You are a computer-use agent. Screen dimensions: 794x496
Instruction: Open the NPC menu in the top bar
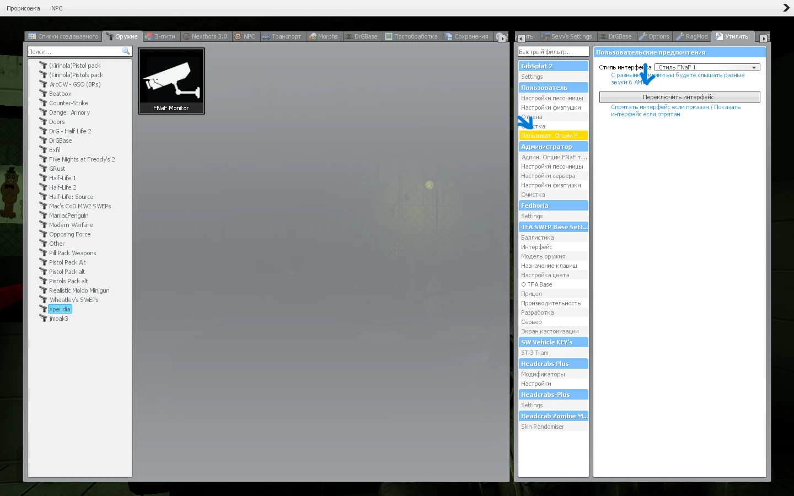pyautogui.click(x=57, y=8)
